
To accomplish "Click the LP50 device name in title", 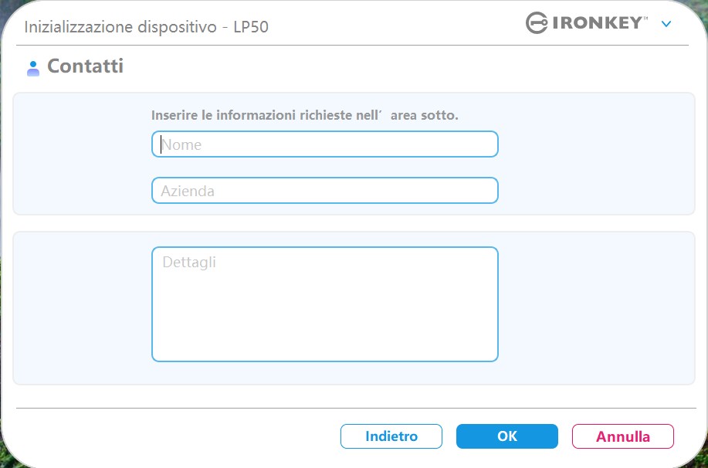I will [x=251, y=27].
